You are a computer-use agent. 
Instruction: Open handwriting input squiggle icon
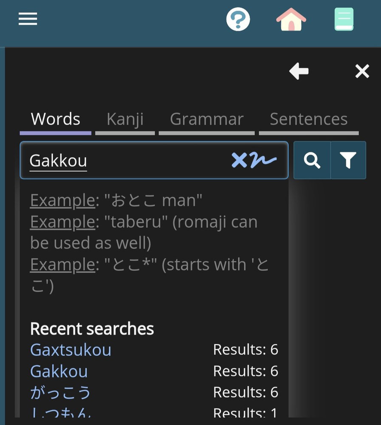point(263,160)
